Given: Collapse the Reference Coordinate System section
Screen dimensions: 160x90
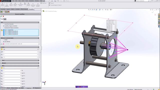Looking at the screenshot, I should 38,38.
